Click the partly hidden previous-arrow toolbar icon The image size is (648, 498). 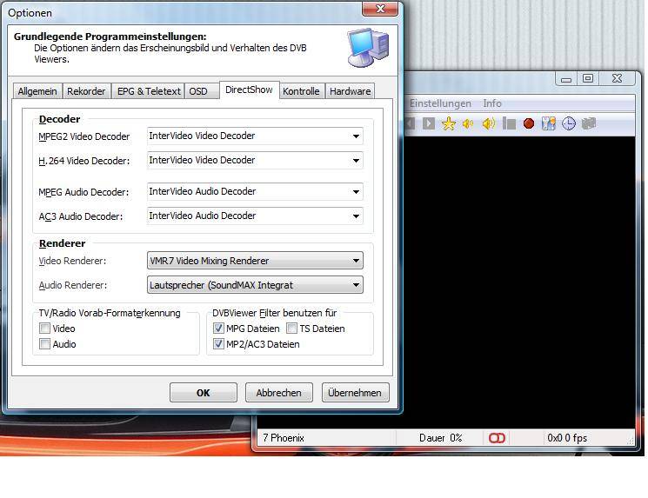pyautogui.click(x=410, y=123)
